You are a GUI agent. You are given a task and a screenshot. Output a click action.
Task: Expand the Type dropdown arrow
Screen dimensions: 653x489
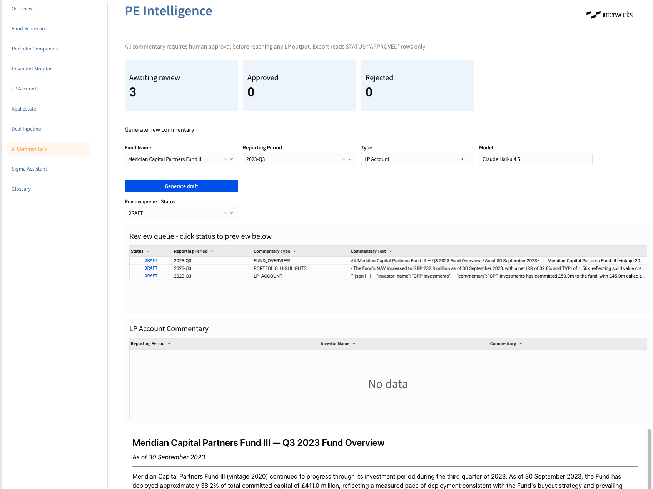tap(468, 159)
